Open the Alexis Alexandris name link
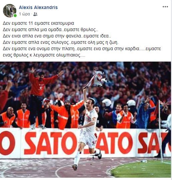The width and height of the screenshot is (172, 180). (38, 7)
